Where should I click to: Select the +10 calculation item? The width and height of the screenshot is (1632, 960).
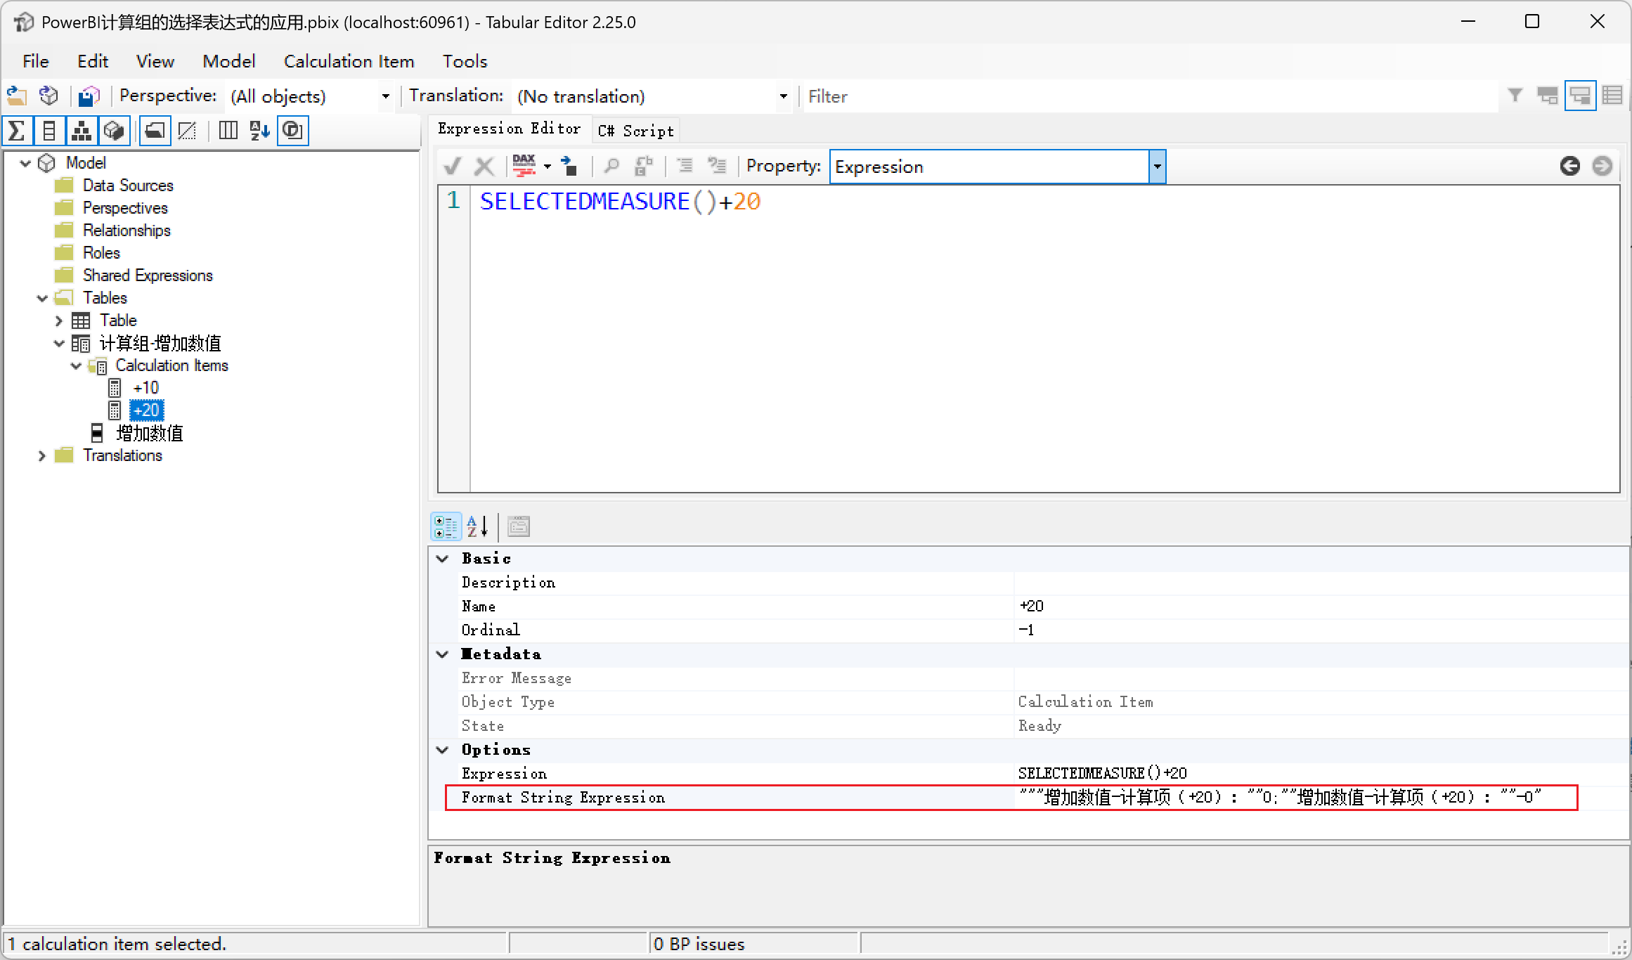[146, 388]
